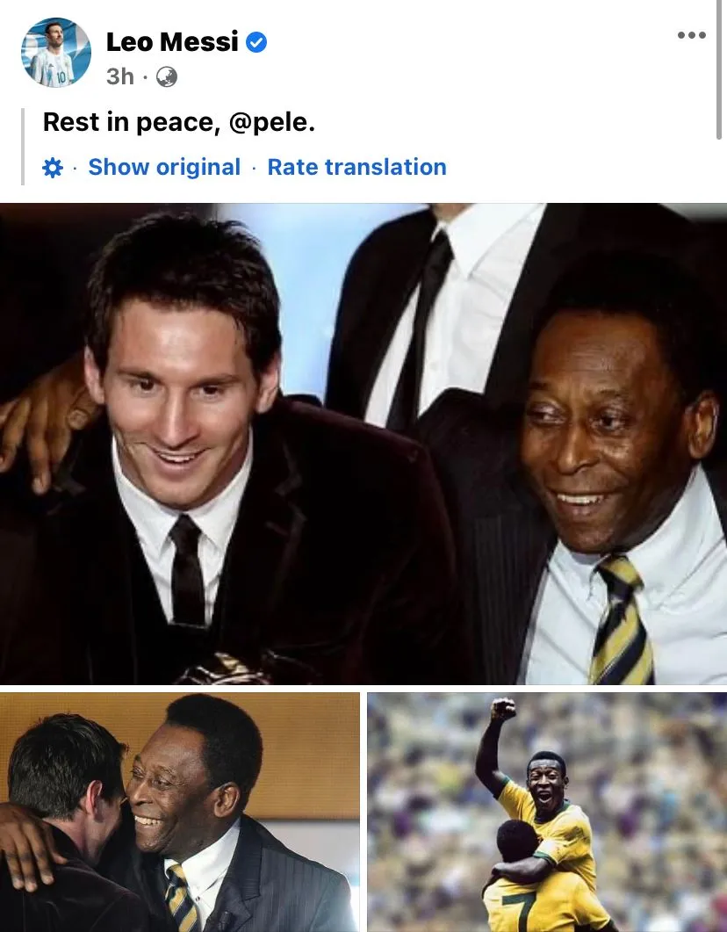Click Rate translation link
Viewport: 727px width, 932px height.
point(357,167)
